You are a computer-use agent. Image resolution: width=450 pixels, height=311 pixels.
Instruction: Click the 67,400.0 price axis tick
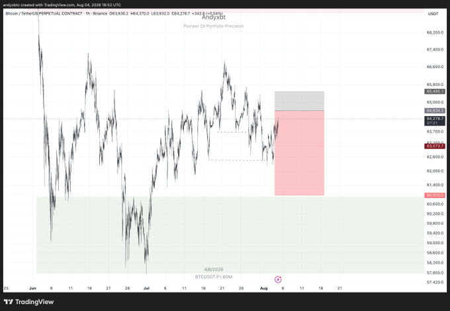tap(435, 50)
